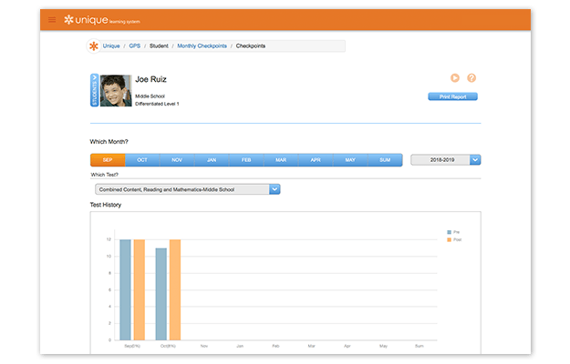Open the Monthly Checkpoints breadcrumb link
This screenshot has width=570, height=364.
[x=202, y=46]
